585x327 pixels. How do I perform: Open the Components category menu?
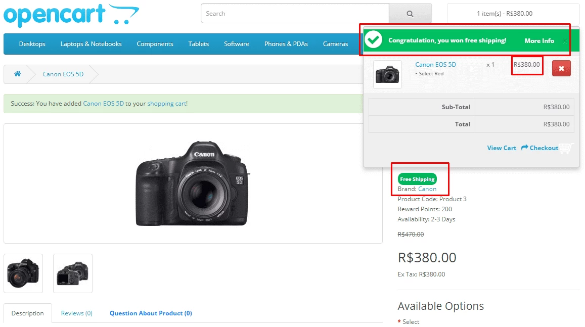click(155, 44)
